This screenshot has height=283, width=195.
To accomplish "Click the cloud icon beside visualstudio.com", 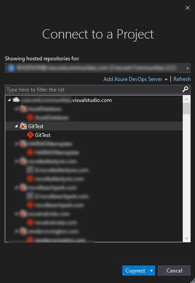I will [16, 100].
